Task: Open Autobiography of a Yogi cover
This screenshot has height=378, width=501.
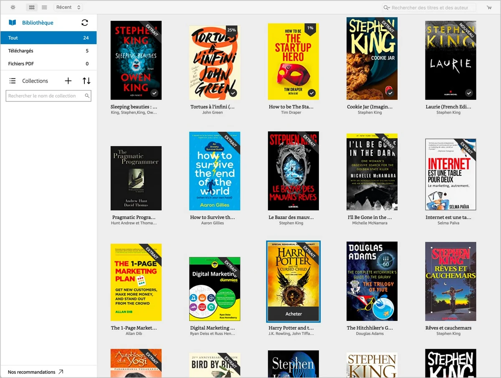Action: pyautogui.click(x=136, y=363)
